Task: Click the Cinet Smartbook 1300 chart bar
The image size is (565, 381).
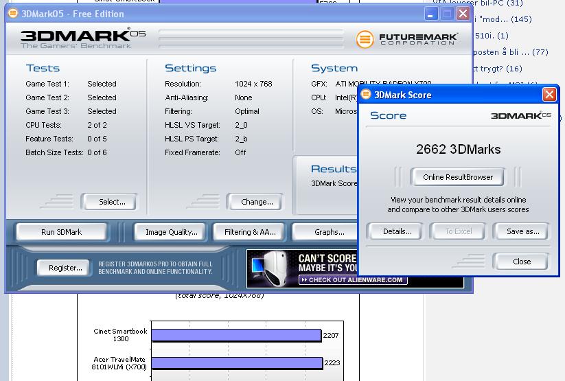Action: [236, 335]
